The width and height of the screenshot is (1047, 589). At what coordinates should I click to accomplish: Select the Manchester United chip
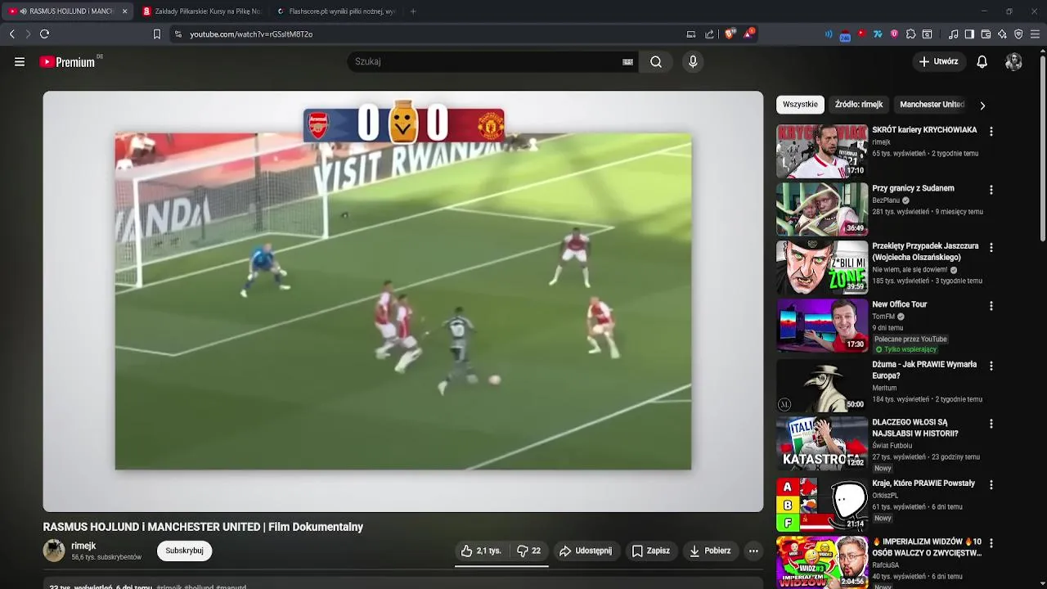[x=932, y=105]
